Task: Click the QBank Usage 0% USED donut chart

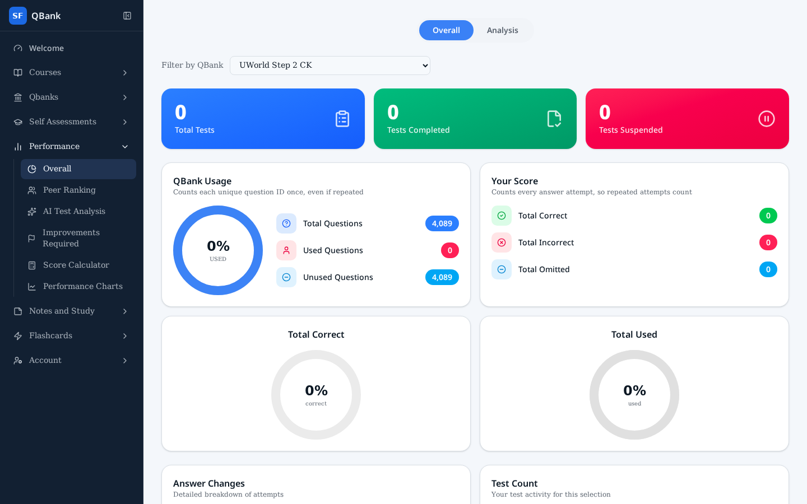Action: (218, 250)
